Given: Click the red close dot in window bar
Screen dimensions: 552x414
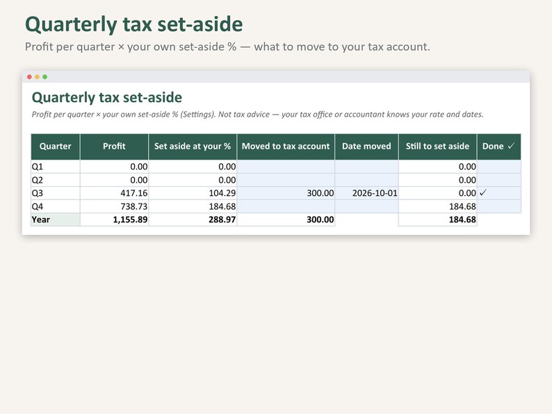Looking at the screenshot, I should click(x=30, y=76).
